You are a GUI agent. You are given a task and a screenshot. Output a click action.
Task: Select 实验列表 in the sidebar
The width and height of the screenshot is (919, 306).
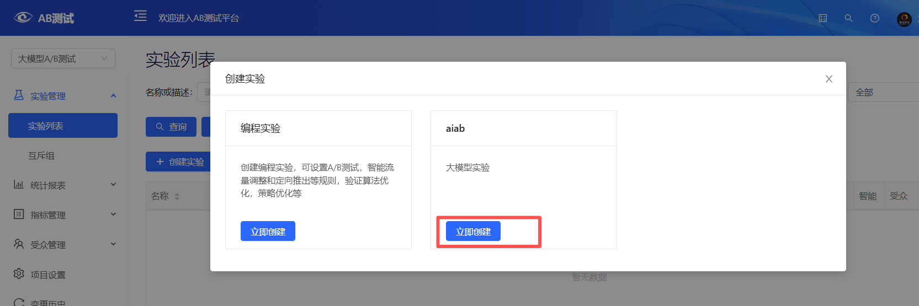(63, 126)
